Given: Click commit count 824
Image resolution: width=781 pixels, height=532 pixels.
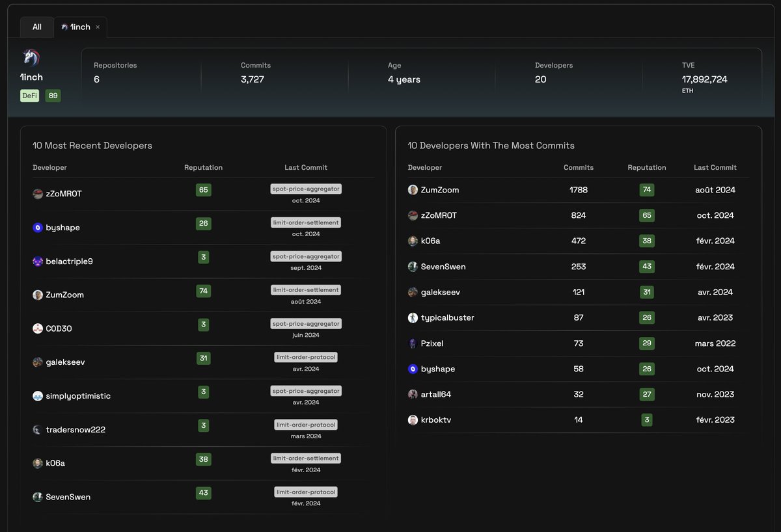Looking at the screenshot, I should [579, 215].
